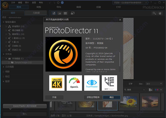This screenshot has width=166, height=118.
Task: Clear the search field with the X icon
Action: (x=144, y=90)
